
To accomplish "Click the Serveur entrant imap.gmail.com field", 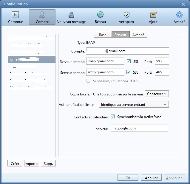I will [x=105, y=61].
